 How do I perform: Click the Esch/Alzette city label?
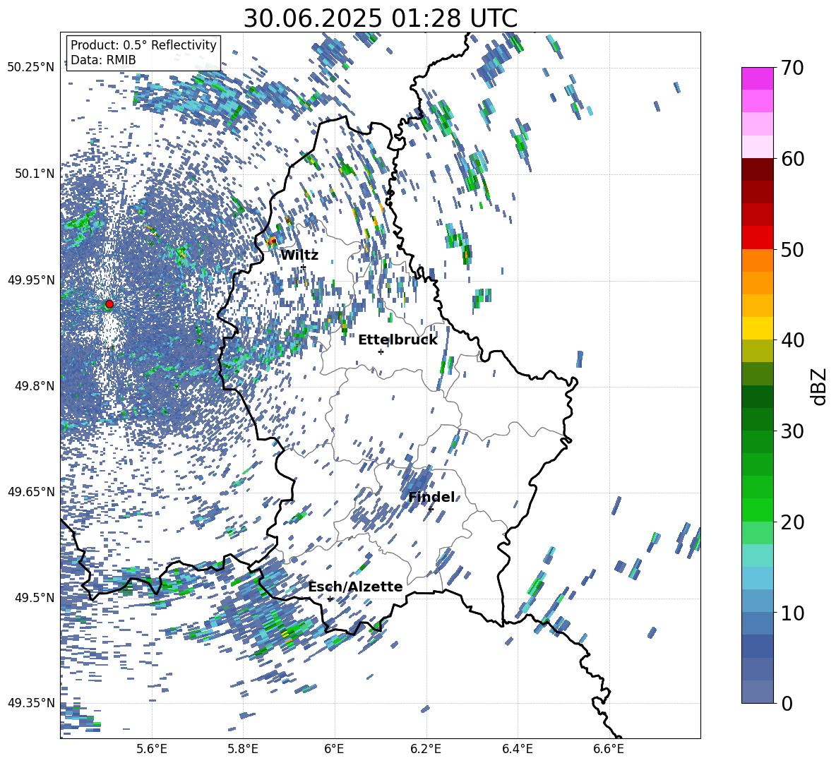click(355, 587)
